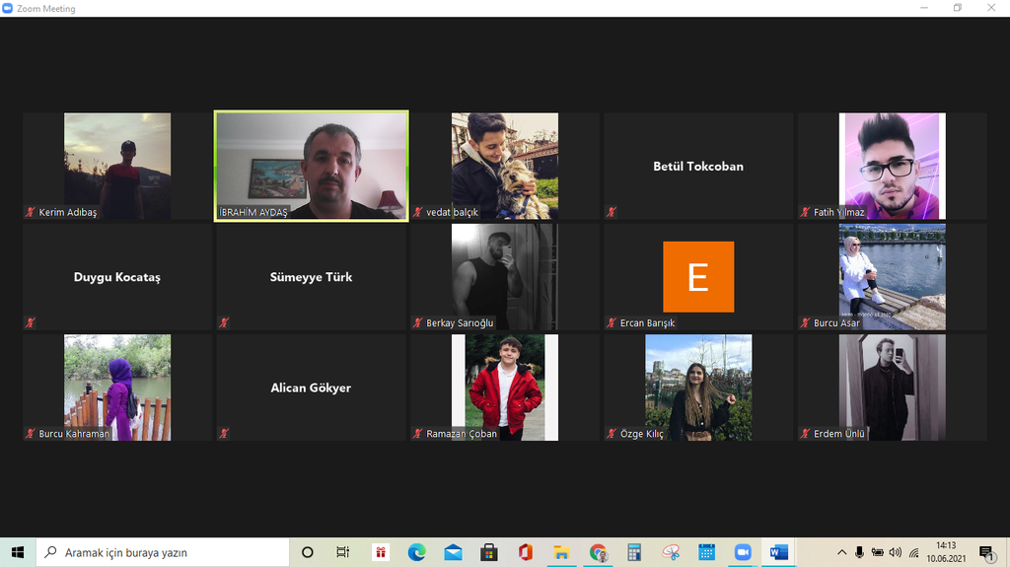Toggle the system volume speaker icon
Viewport: 1010px width, 567px height.
896,552
